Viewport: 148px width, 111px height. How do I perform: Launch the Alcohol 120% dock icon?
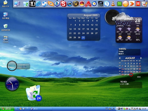coord(88,4)
